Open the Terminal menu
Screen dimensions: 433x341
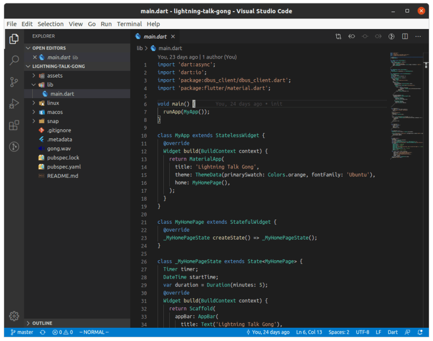click(129, 24)
